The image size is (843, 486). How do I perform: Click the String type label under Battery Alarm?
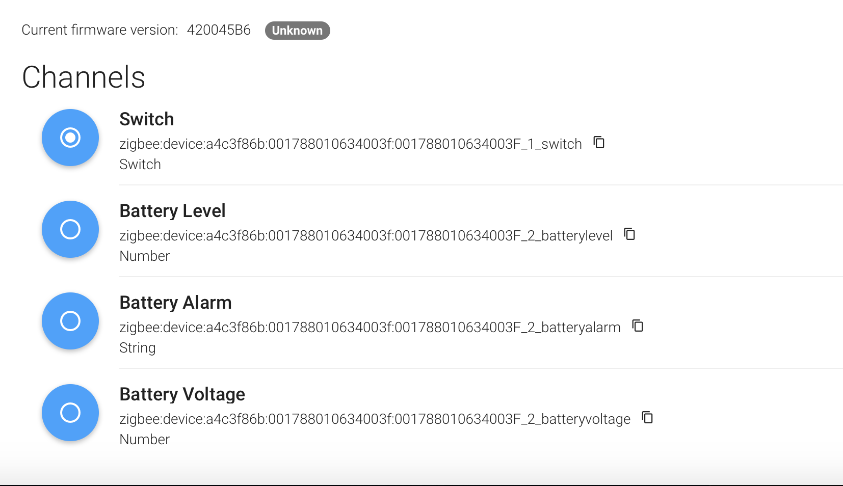point(138,348)
